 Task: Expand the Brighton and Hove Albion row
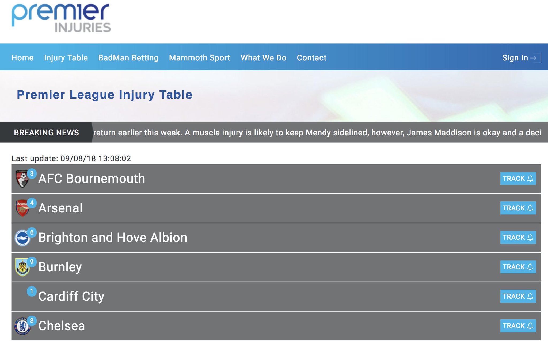pos(113,238)
